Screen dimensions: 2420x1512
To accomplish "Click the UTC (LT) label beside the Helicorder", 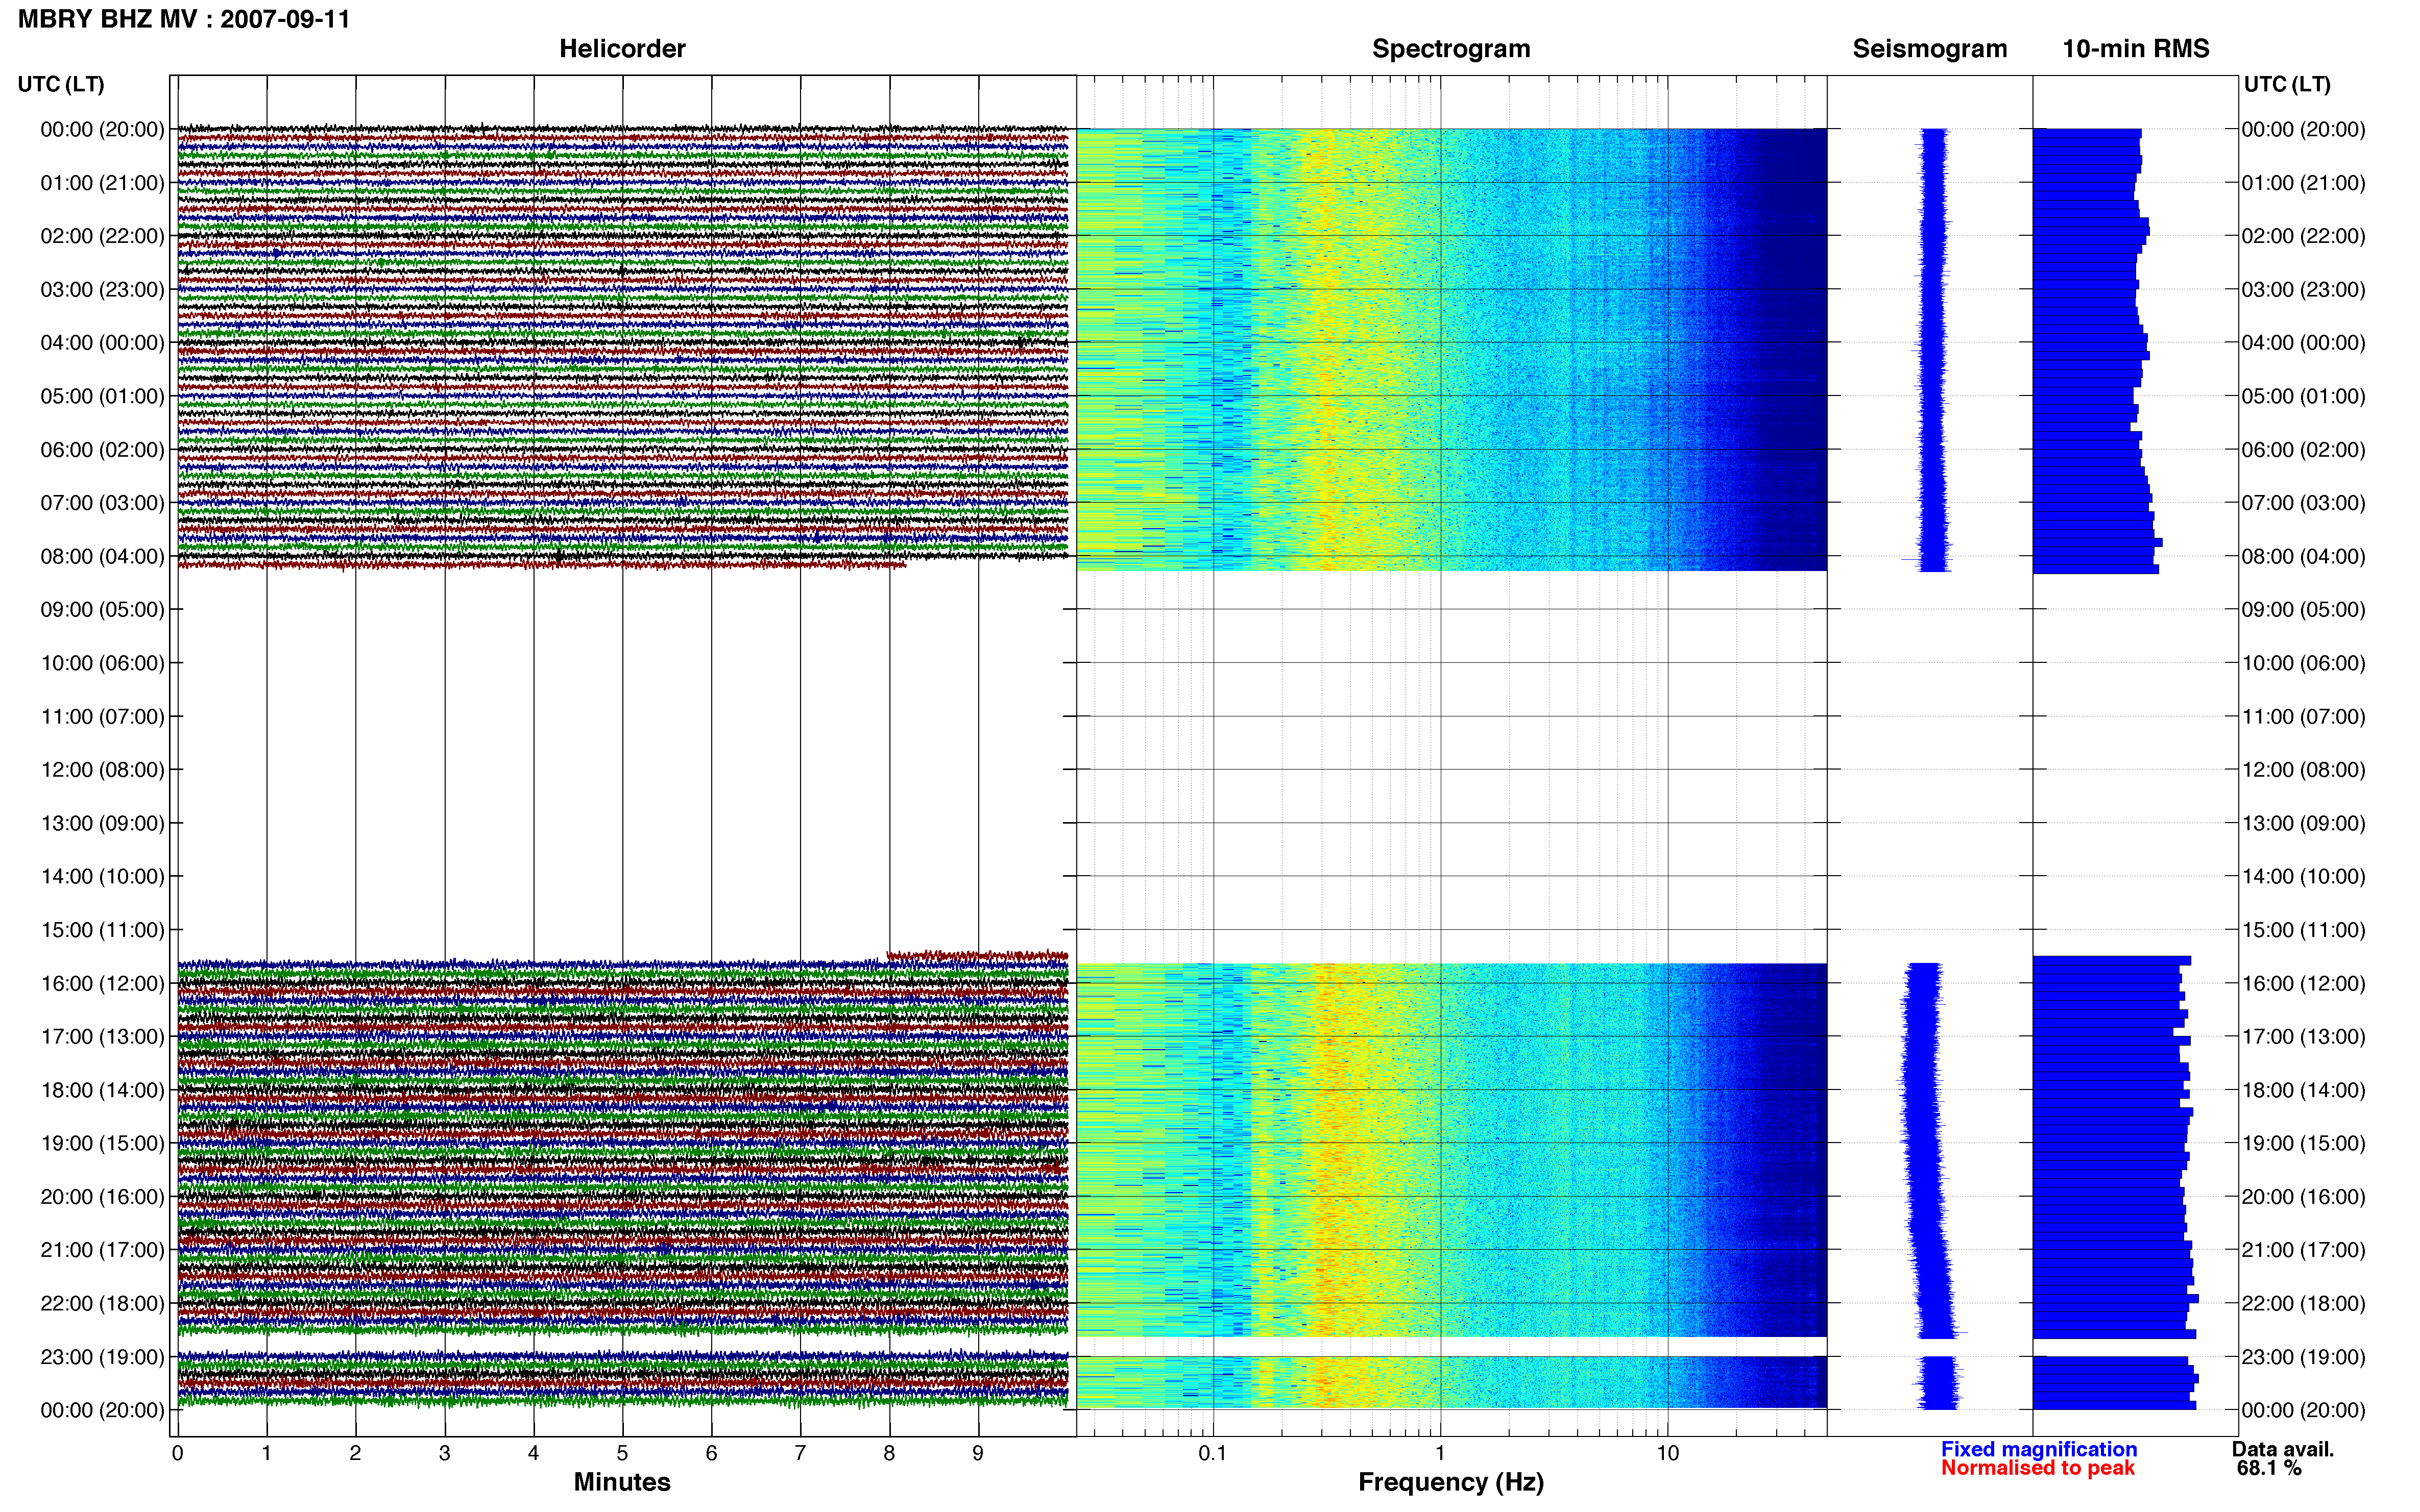I will coord(61,84).
